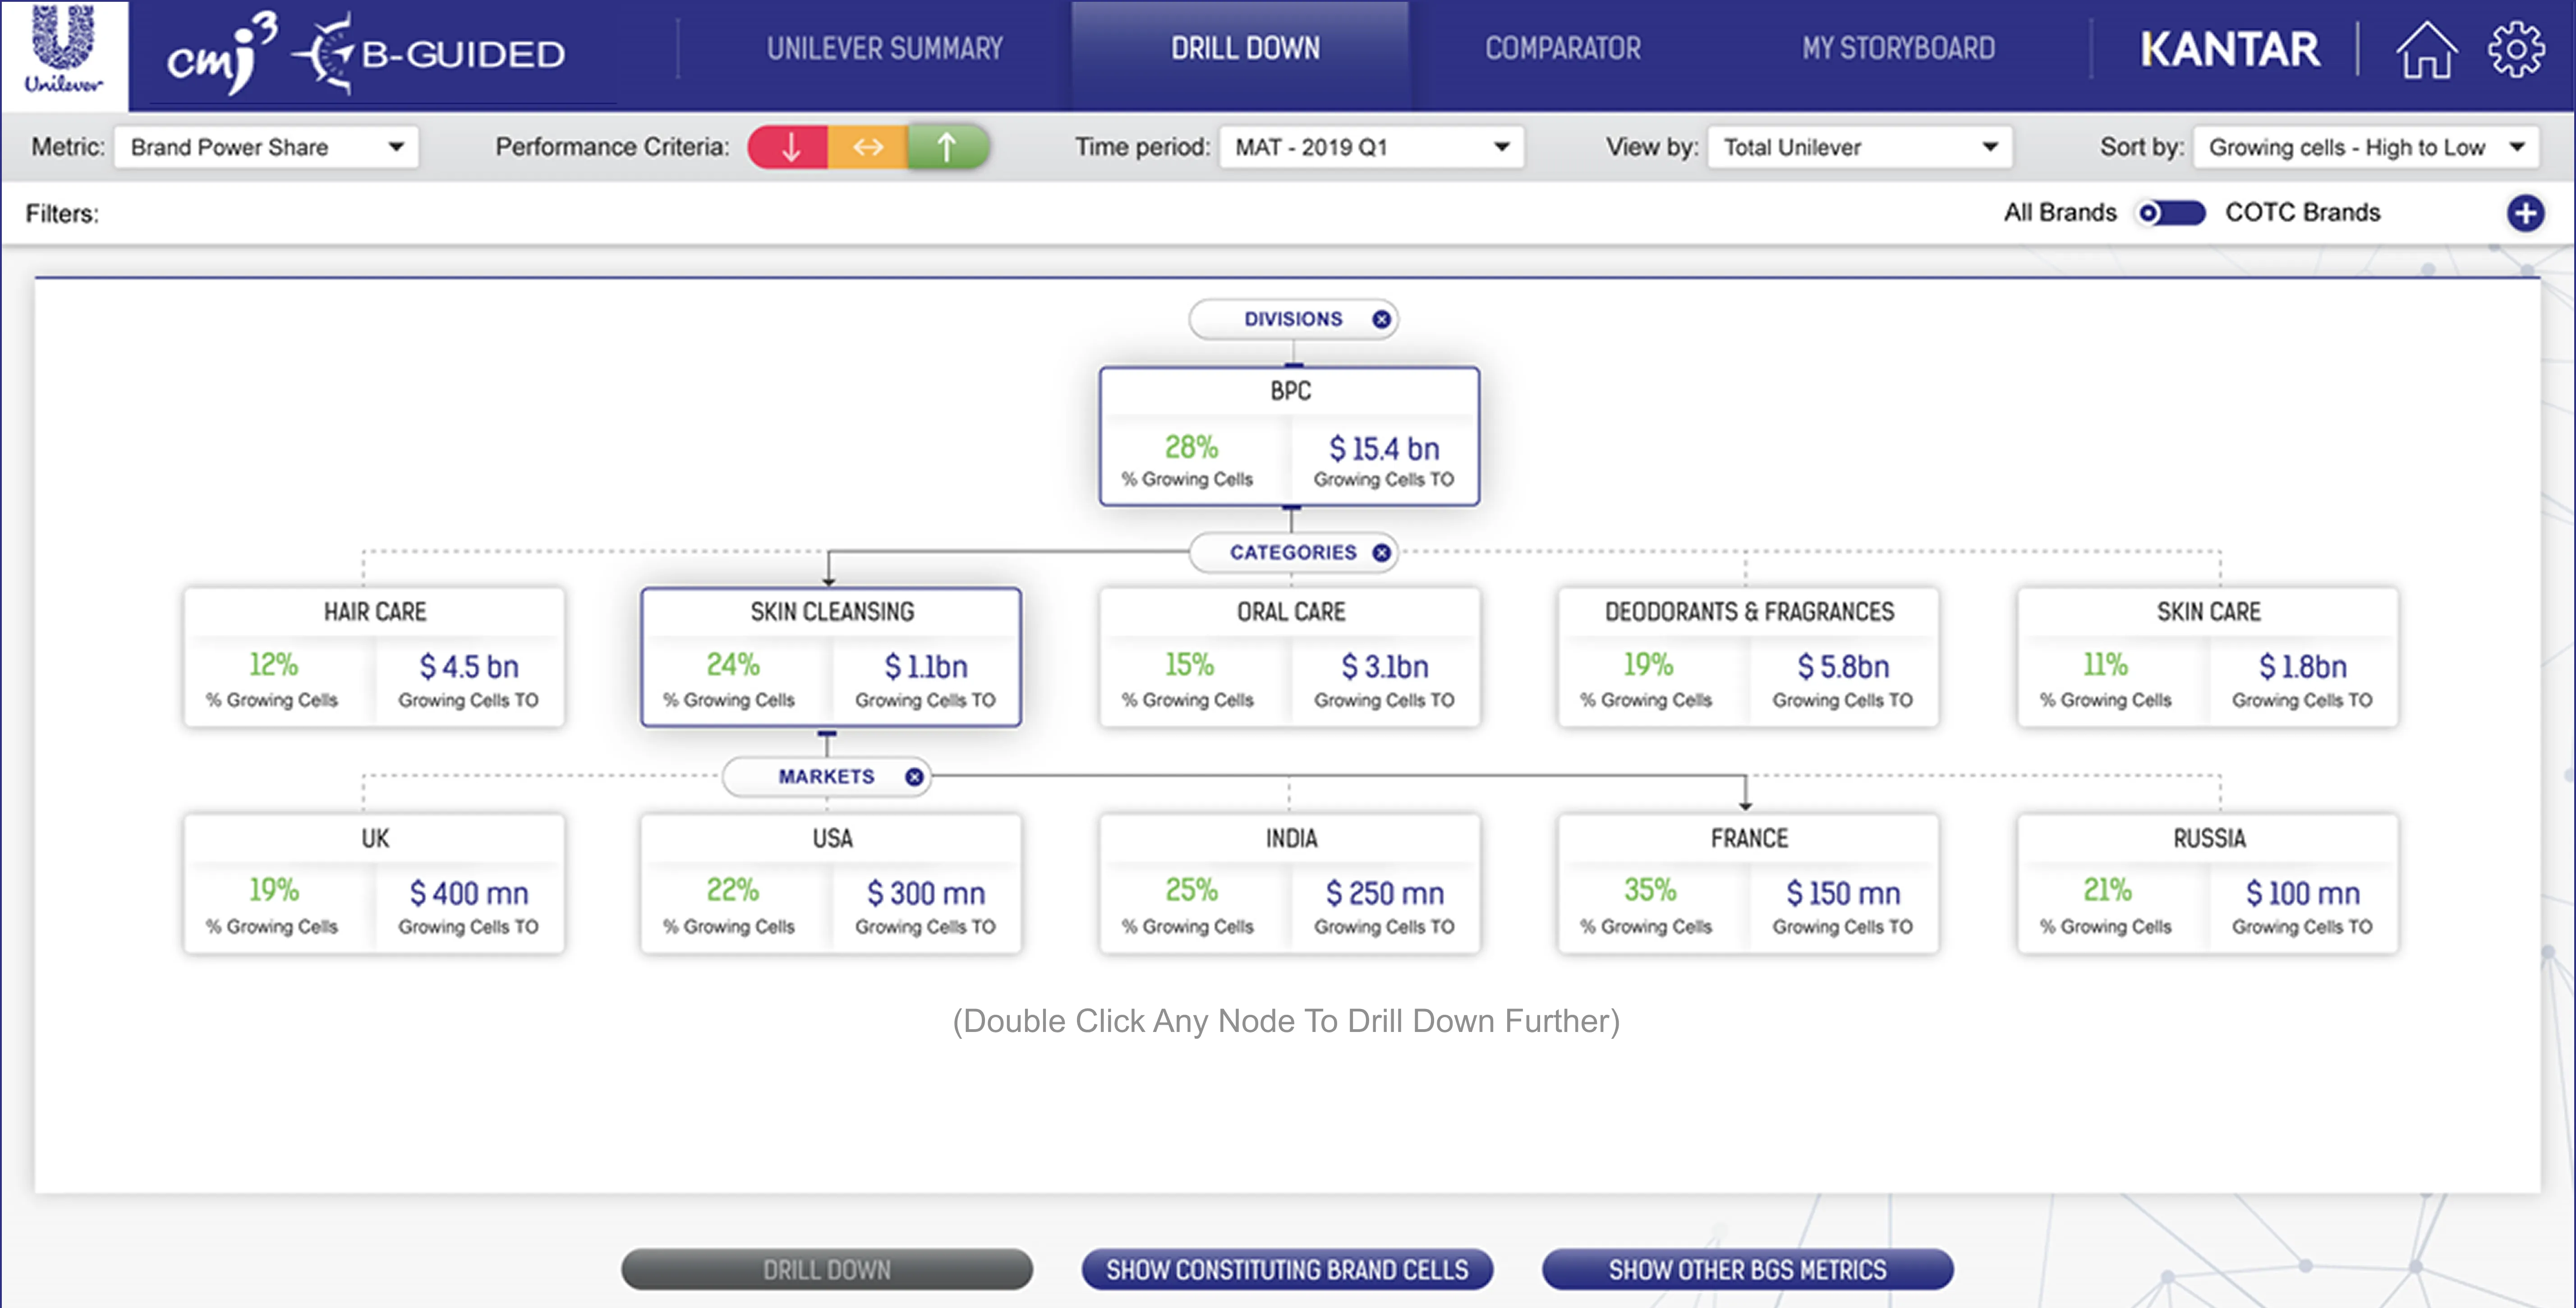Open the Sort by dropdown
The height and width of the screenshot is (1308, 2576).
(2365, 147)
